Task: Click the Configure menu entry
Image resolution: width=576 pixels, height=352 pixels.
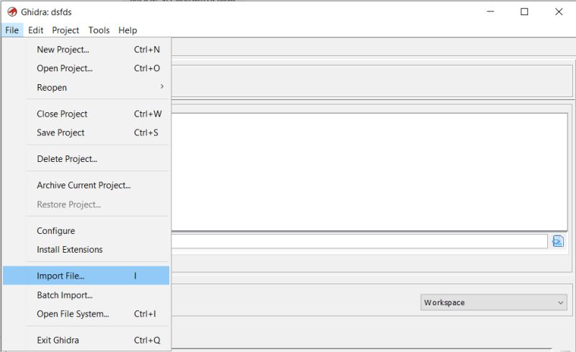Action: pos(86,231)
